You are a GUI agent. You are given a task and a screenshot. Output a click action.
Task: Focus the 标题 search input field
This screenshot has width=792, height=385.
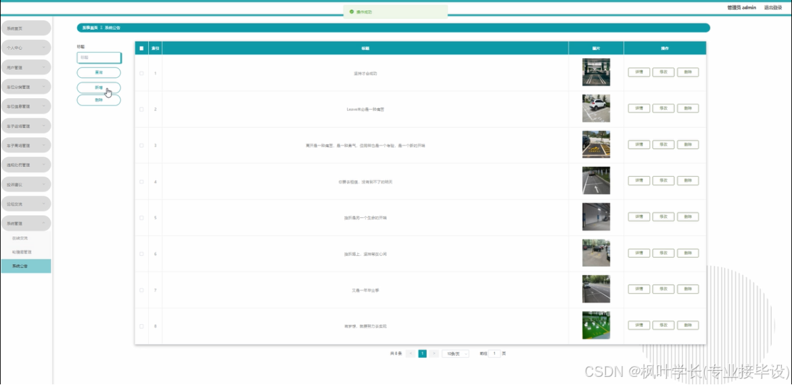99,58
